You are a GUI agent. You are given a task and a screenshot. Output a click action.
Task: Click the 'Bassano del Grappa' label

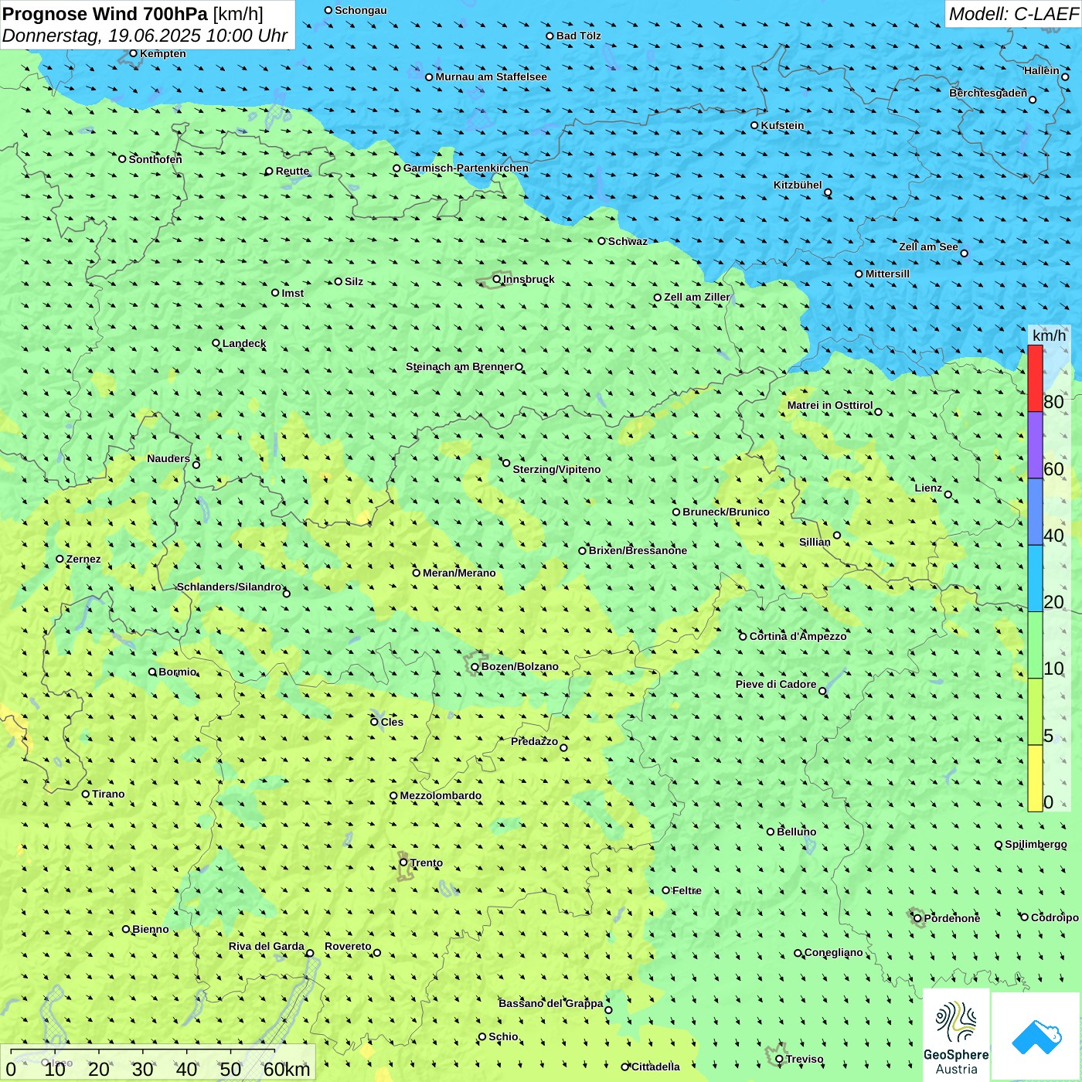550,1003
